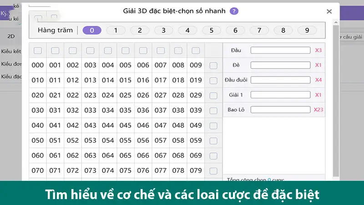The image size is (364, 205).
Task: Click the Đầu bet amount field
Action: tap(280, 50)
